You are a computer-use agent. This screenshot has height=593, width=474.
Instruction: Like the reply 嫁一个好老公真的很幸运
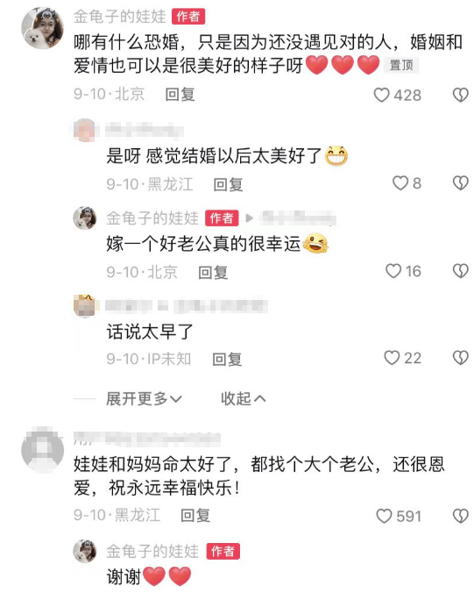click(x=393, y=271)
